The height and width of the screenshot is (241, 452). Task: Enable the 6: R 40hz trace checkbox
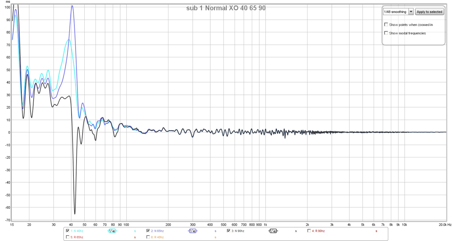[x=148, y=237]
